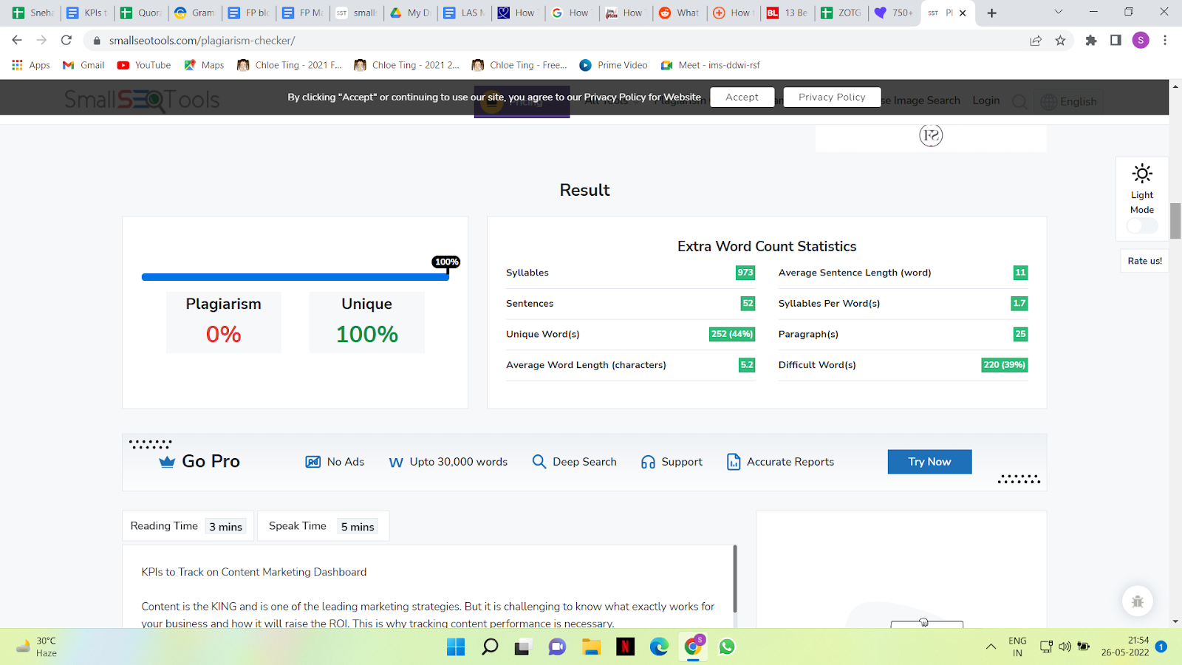Click the Unique Word(s) 252 (44%) badge
This screenshot has height=665, width=1182.
[x=732, y=334]
